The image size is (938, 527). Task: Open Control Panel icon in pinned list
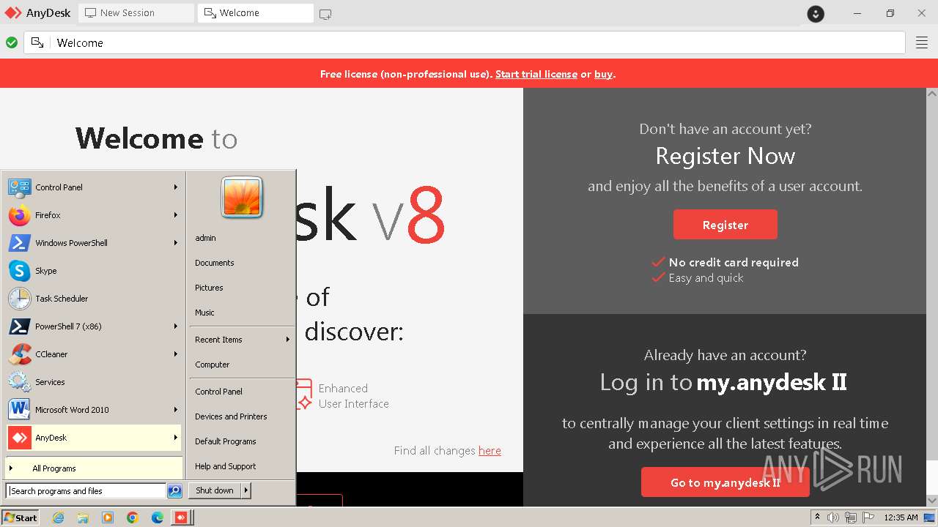(x=19, y=187)
